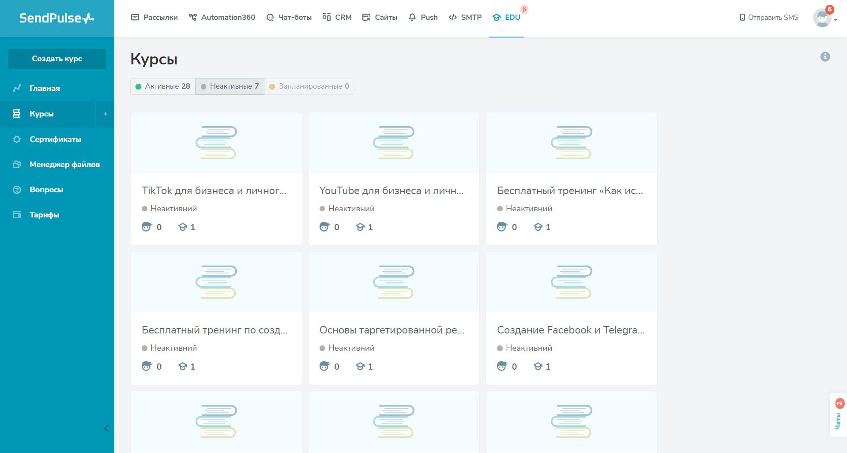The image size is (847, 453).
Task: Click students icon on Основы таргетированной card
Action: [x=324, y=366]
